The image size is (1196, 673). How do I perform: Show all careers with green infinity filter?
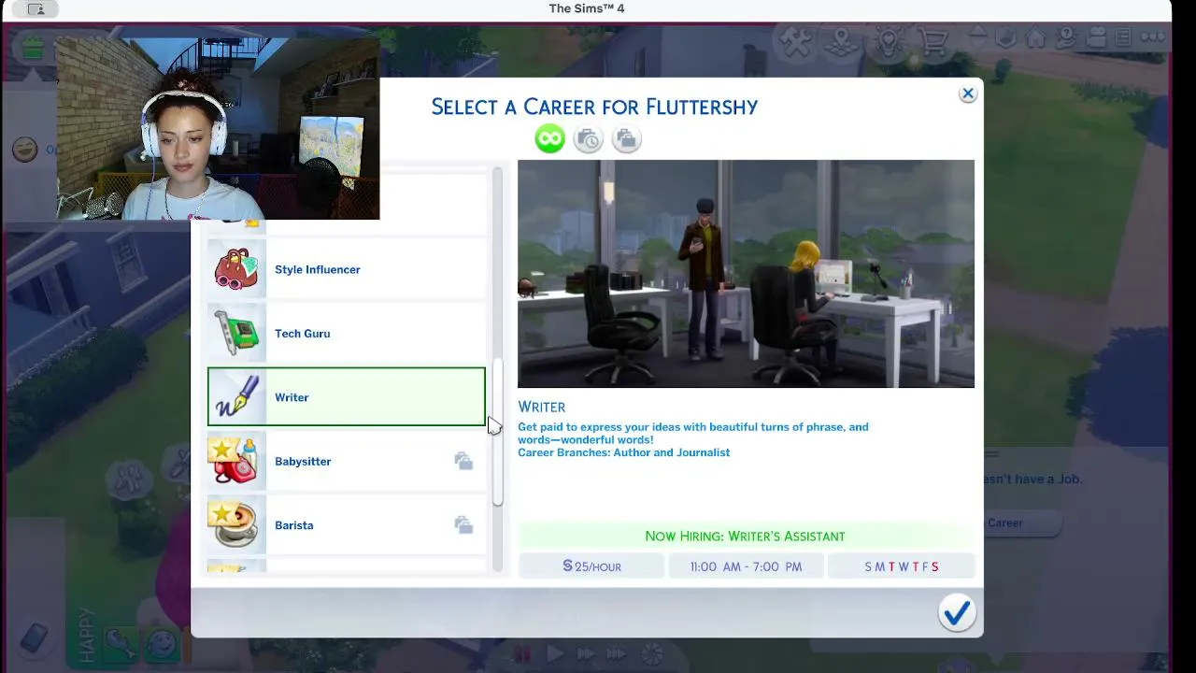[x=550, y=139]
